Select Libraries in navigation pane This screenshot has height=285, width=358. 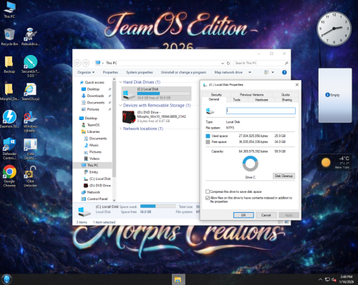(93, 131)
